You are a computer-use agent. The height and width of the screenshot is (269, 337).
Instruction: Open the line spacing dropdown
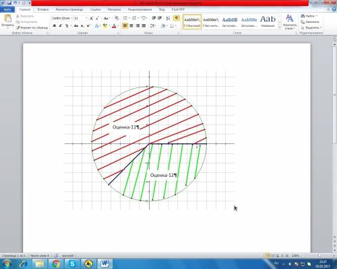tap(153, 26)
